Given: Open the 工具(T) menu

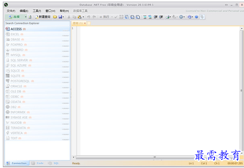Looking at the screenshot, I should 37,11.
